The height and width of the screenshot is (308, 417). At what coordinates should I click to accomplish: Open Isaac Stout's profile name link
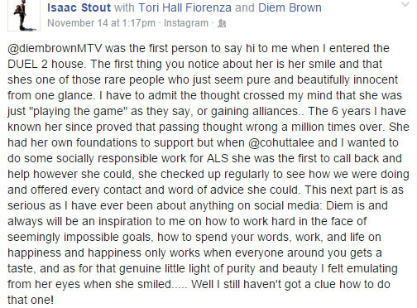coord(79,7)
